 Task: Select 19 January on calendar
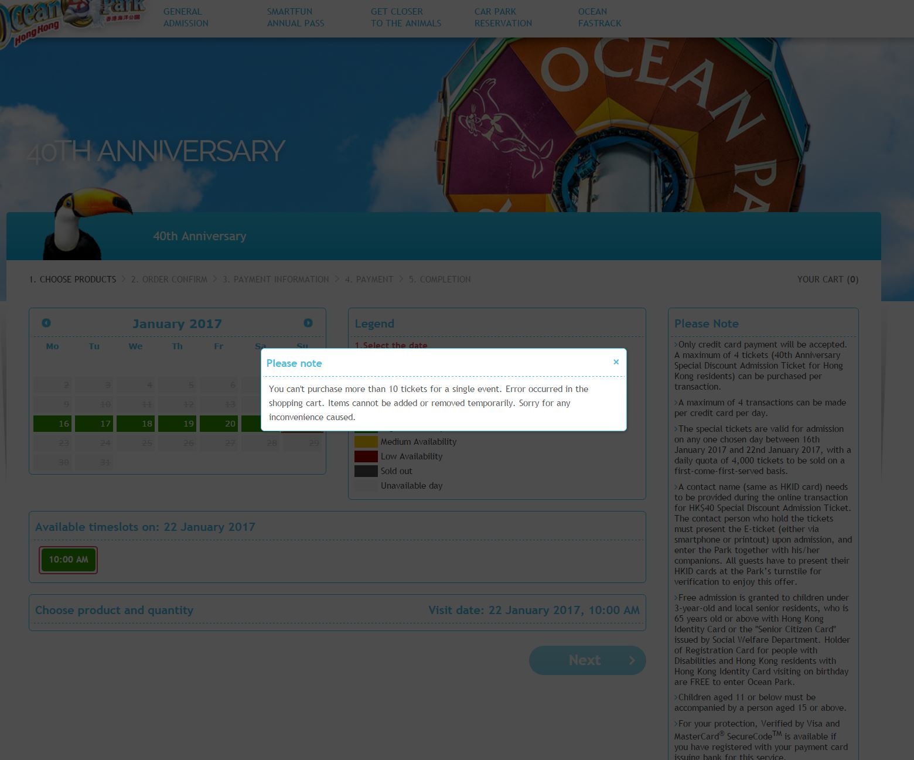click(178, 424)
